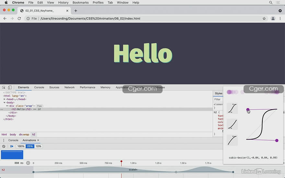Open the drawer three-dot menu
The image size is (285, 178).
coord(4,140)
